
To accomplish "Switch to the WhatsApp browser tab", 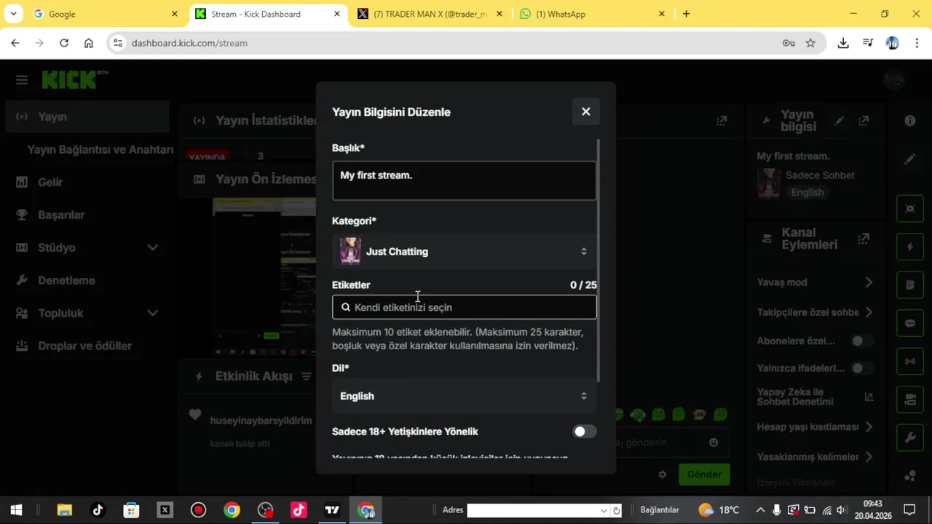I will tap(591, 14).
